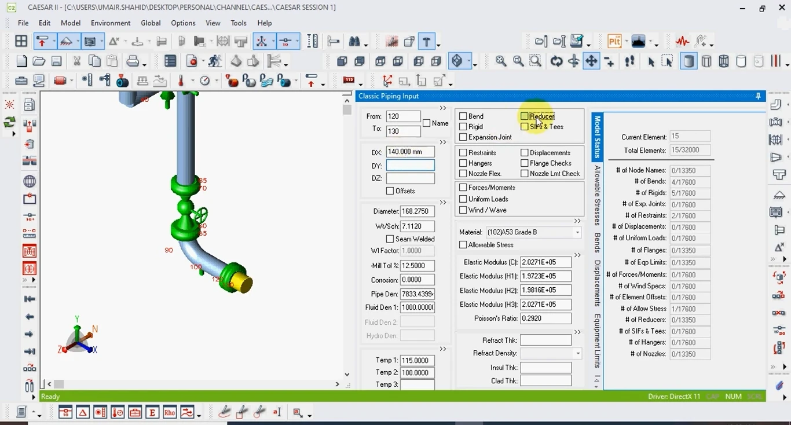Click the running man analysis icon
The width and height of the screenshot is (791, 425).
click(215, 61)
